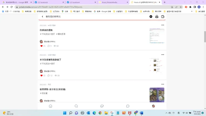This screenshot has height=116, width=206.
Task: Switch to first Facebook browser tab
Action: click(49, 2)
